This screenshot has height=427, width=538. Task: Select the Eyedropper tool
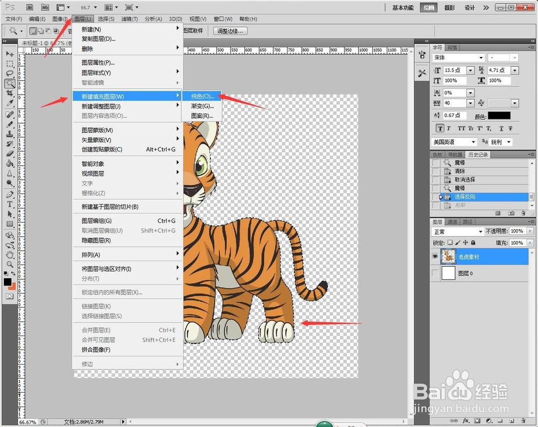10,103
